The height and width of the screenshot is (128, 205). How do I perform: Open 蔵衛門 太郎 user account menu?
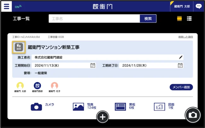pos(182,6)
